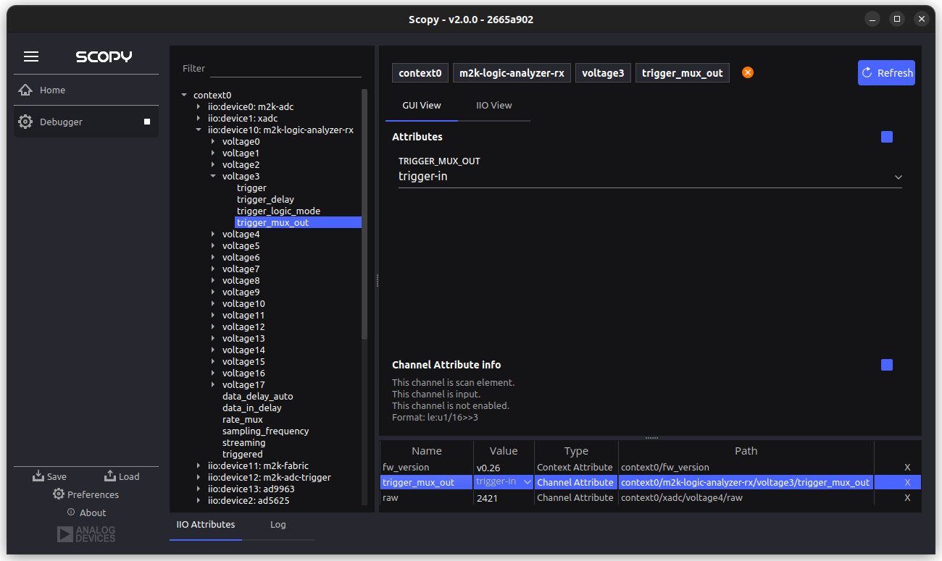The height and width of the screenshot is (561, 942).
Task: Click the voltage3 breadcrumb button
Action: point(603,73)
